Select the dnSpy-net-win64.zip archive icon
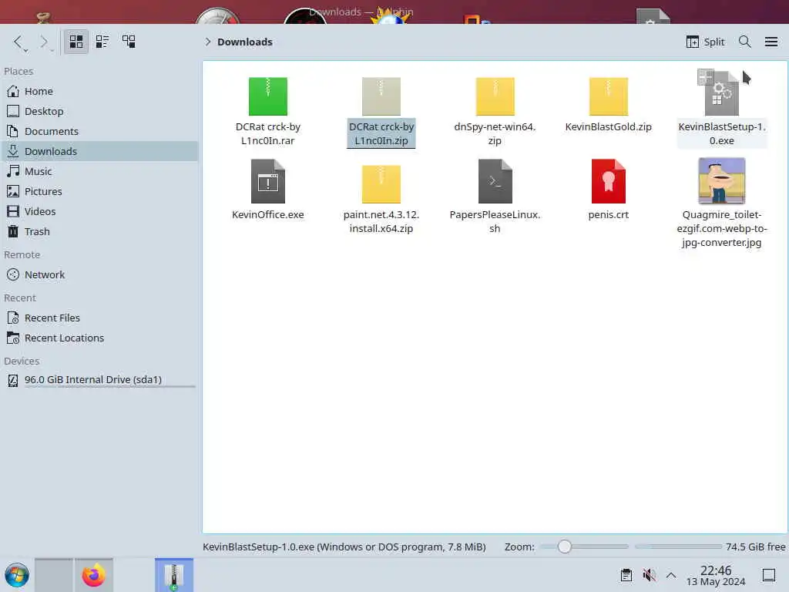 tap(495, 96)
